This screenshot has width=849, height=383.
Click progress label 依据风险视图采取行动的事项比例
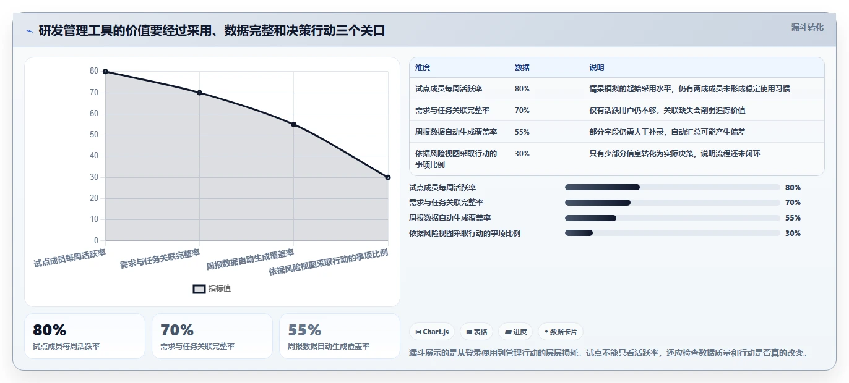(x=465, y=234)
